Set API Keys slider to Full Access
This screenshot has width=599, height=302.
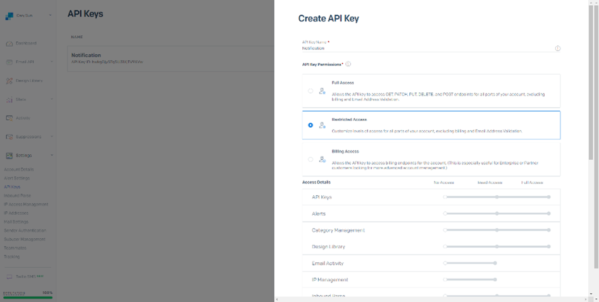click(x=549, y=197)
